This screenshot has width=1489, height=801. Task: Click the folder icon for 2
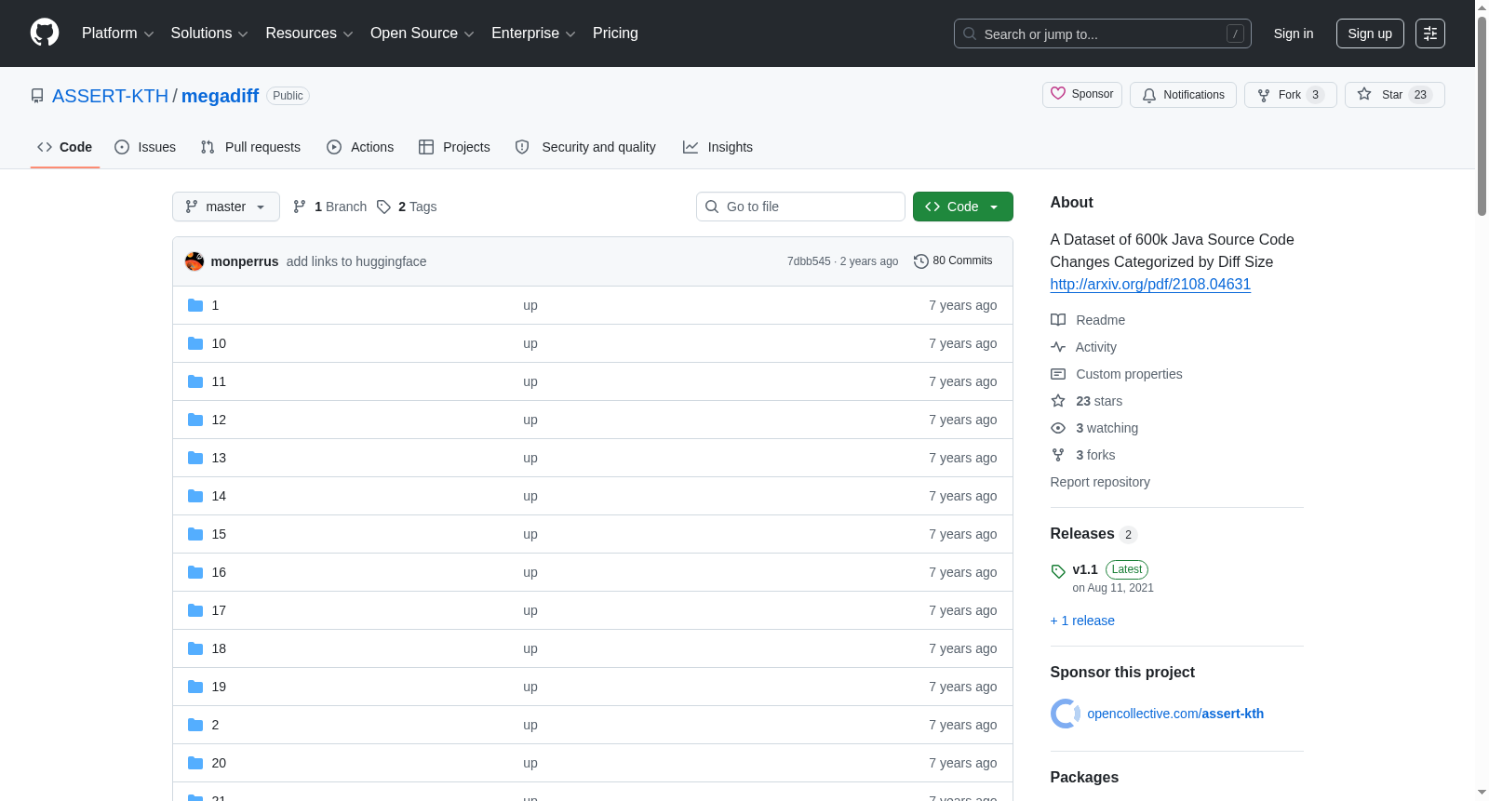tap(195, 725)
